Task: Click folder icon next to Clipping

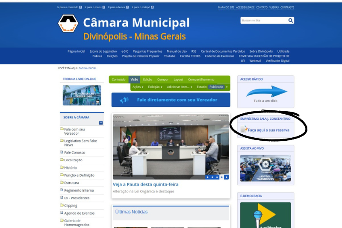Action: (x=62, y=205)
